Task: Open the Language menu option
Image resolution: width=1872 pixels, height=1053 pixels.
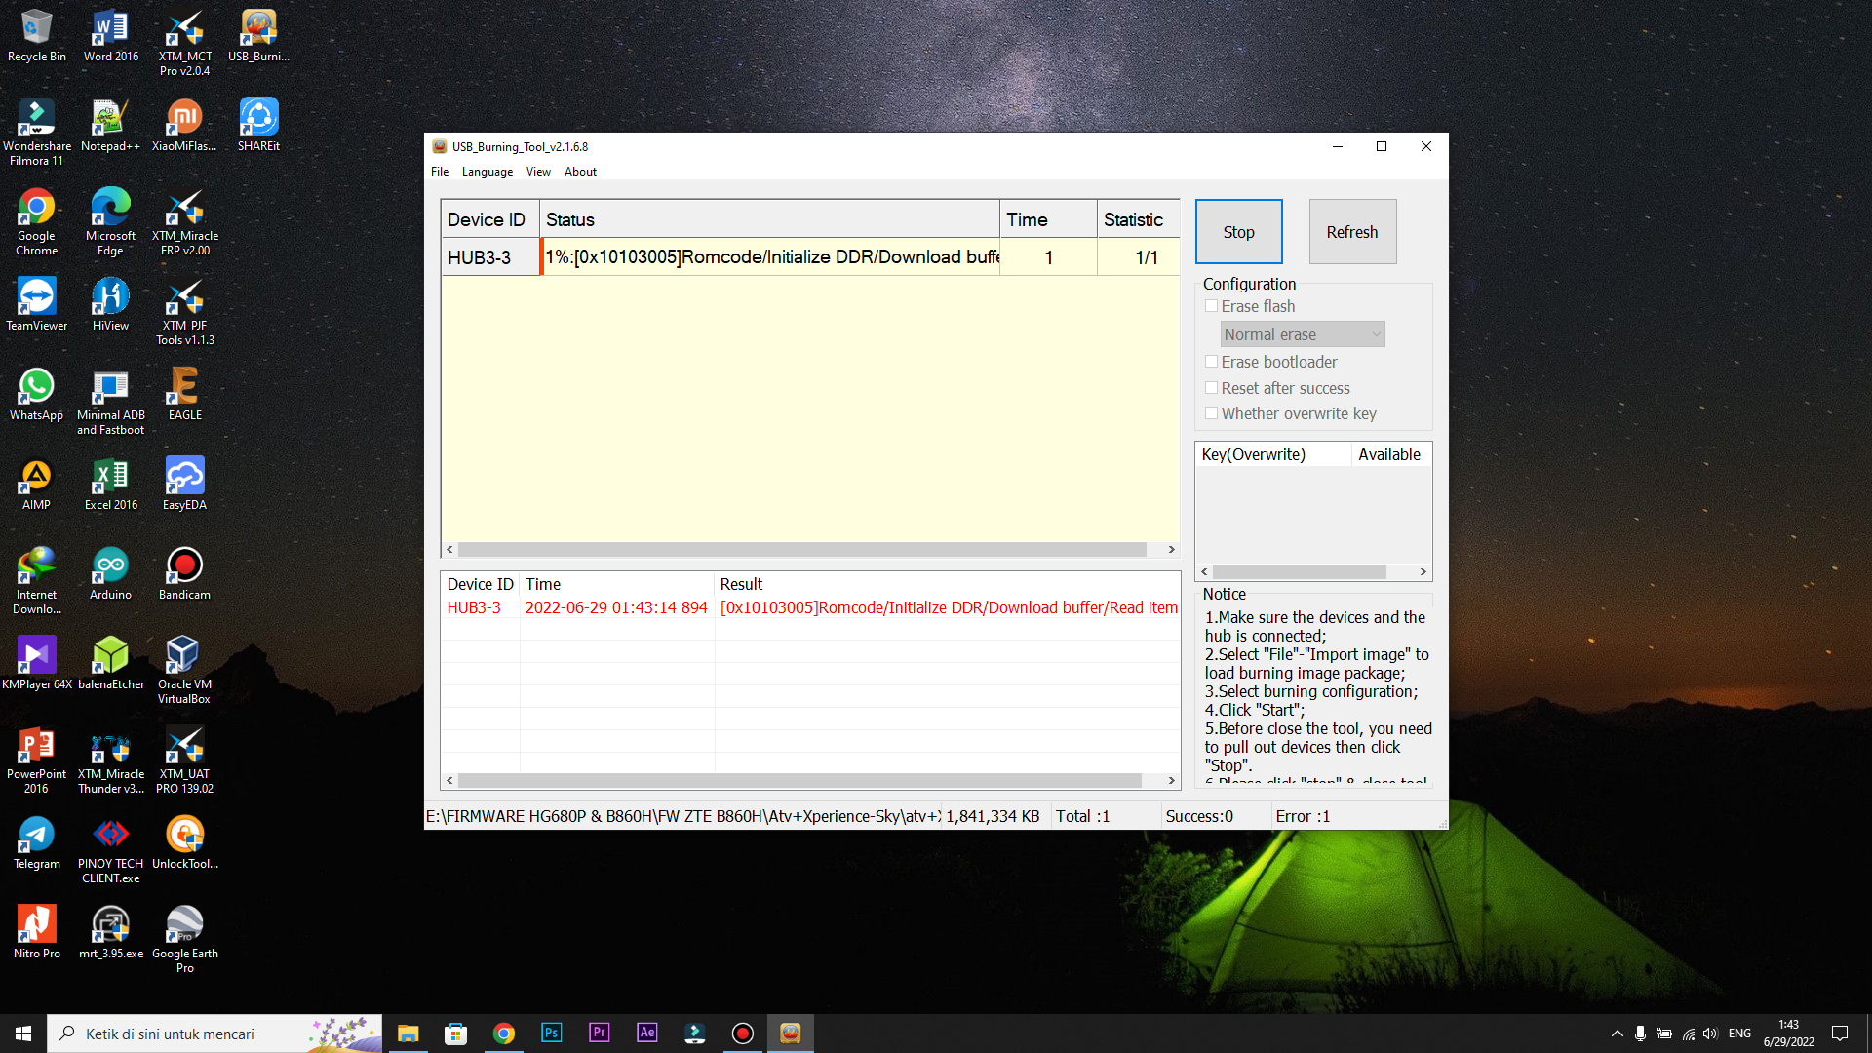Action: tap(486, 171)
